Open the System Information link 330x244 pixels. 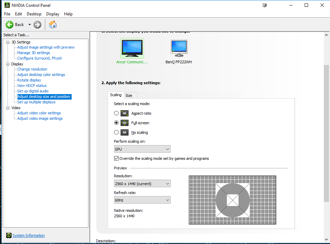click(x=29, y=235)
